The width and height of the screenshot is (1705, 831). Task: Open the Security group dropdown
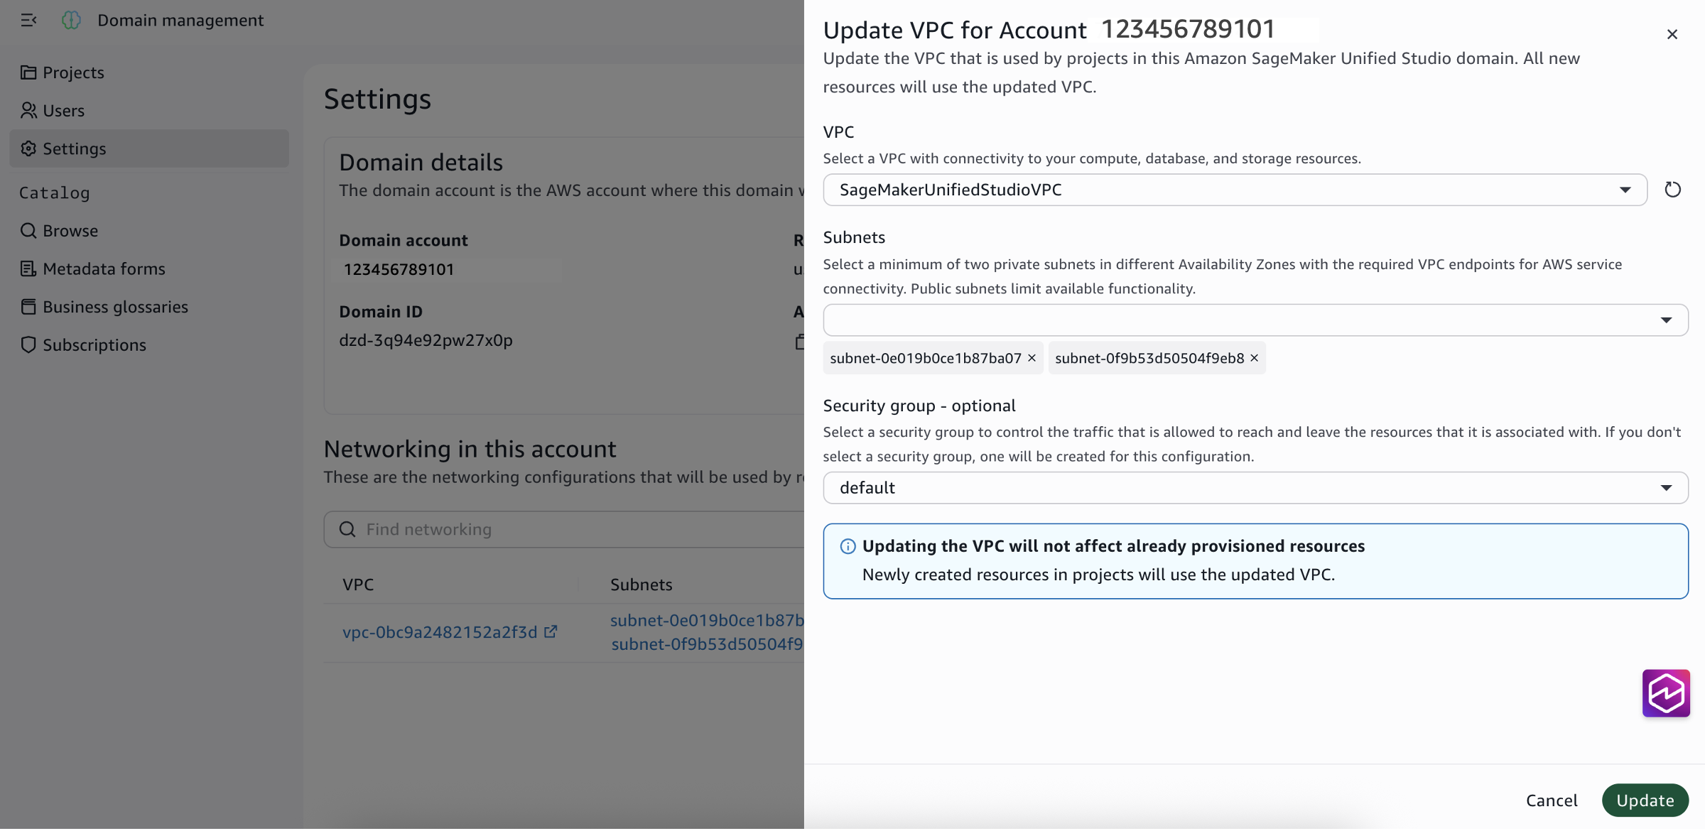click(x=1255, y=489)
